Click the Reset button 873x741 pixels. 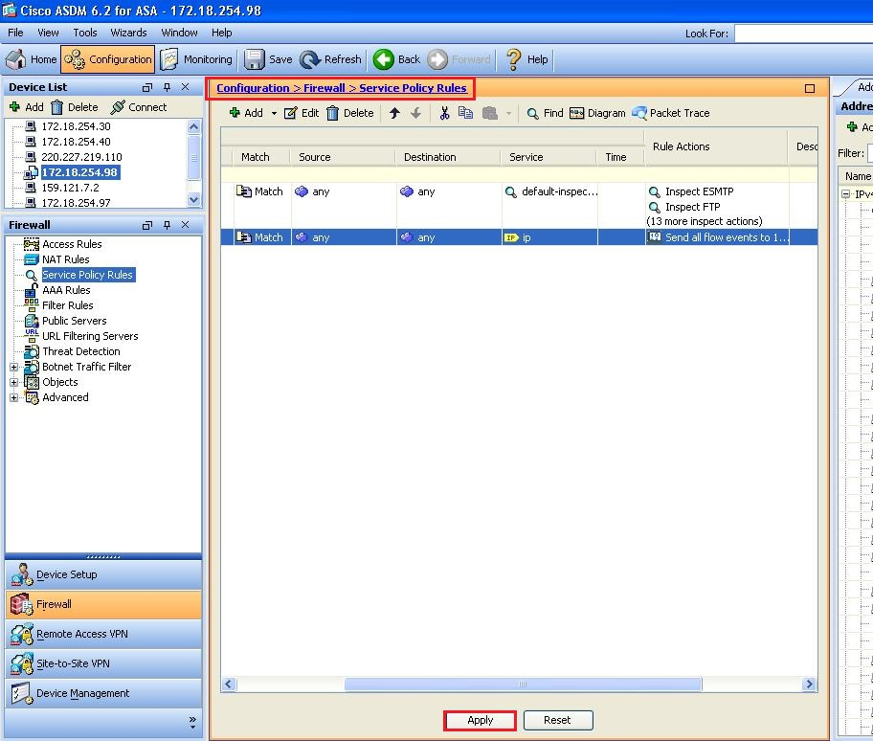coord(558,720)
